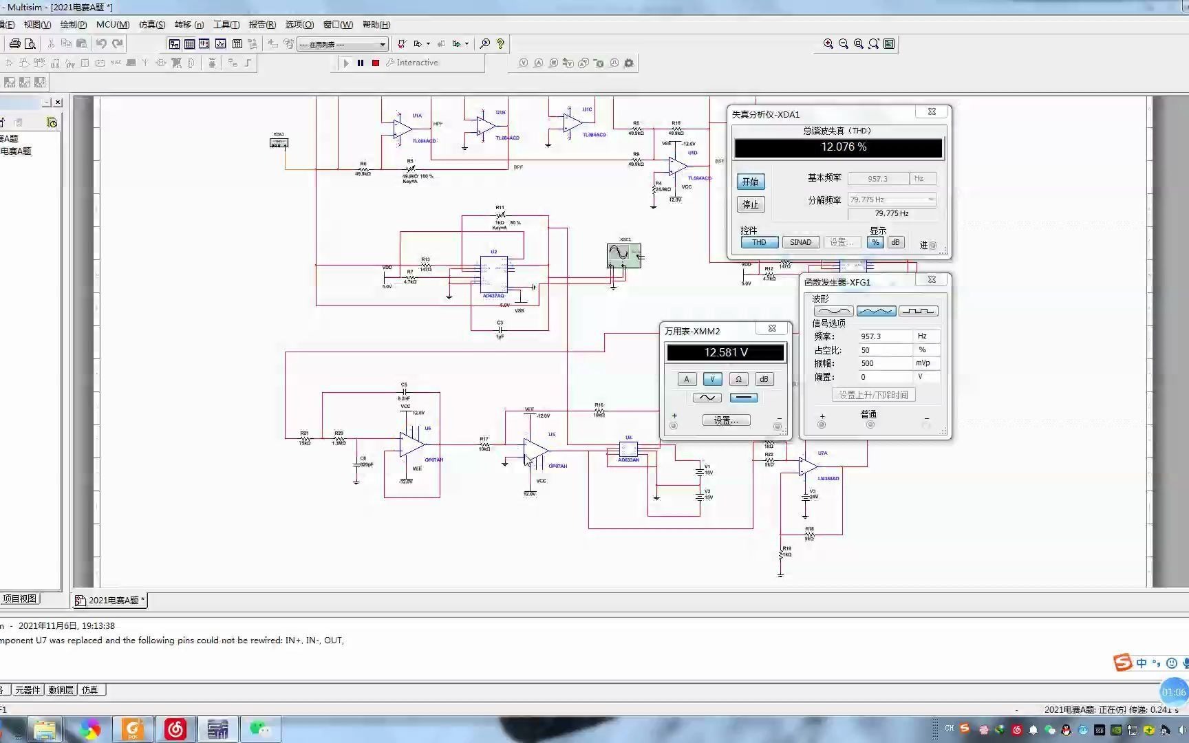The width and height of the screenshot is (1189, 743).
Task: Edit the frequency field 957.3 in XFG1
Action: 884,336
